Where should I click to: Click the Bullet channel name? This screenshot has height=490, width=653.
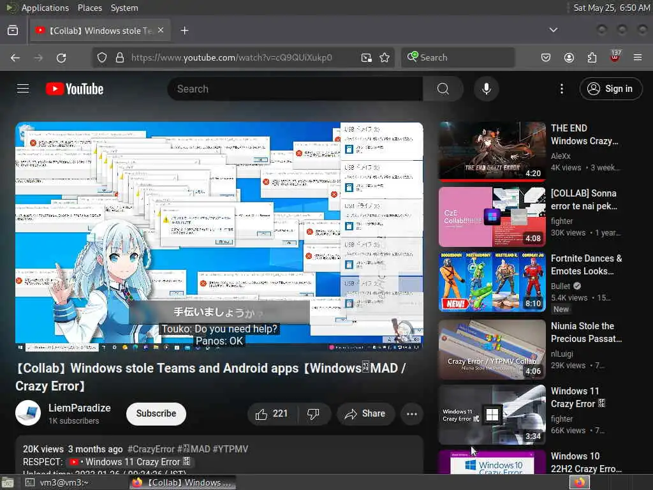coord(561,286)
